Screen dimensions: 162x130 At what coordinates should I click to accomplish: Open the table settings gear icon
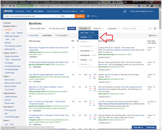click(155, 28)
